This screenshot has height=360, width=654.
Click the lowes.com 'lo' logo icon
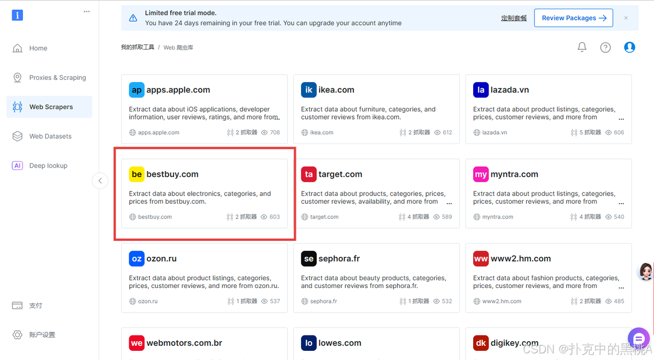point(309,343)
